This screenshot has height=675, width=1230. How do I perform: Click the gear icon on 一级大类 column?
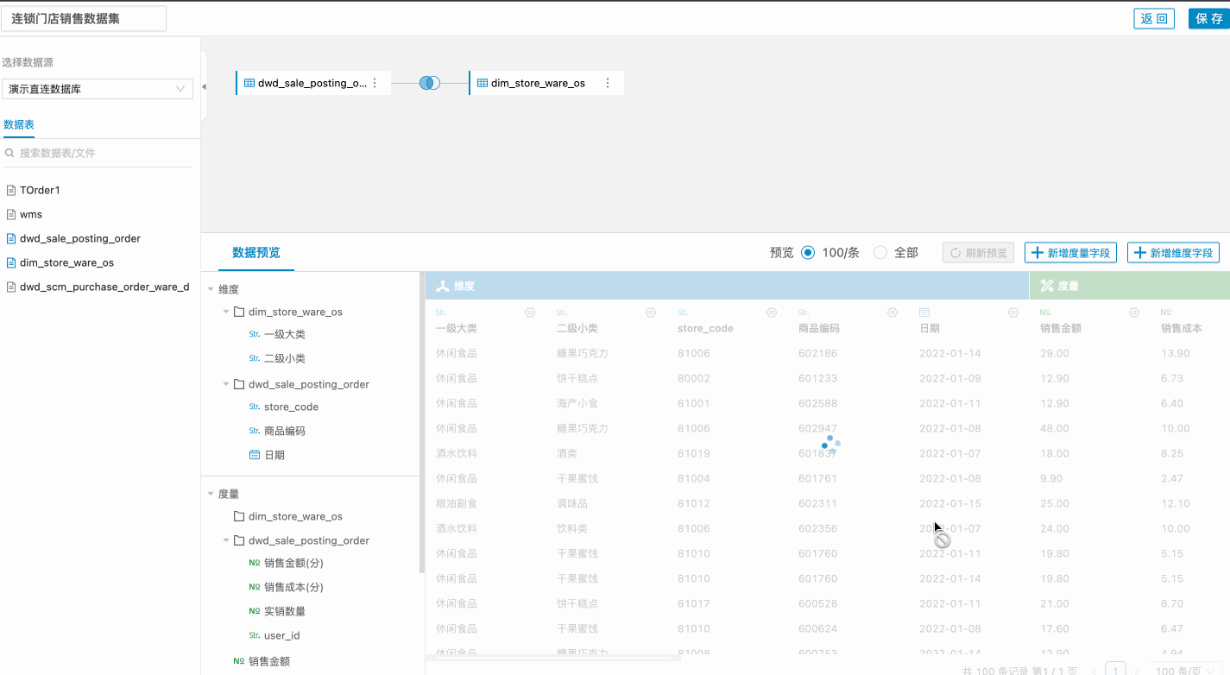[530, 312]
